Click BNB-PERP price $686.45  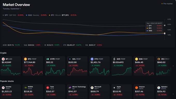pyautogui.click(x=139, y=62)
